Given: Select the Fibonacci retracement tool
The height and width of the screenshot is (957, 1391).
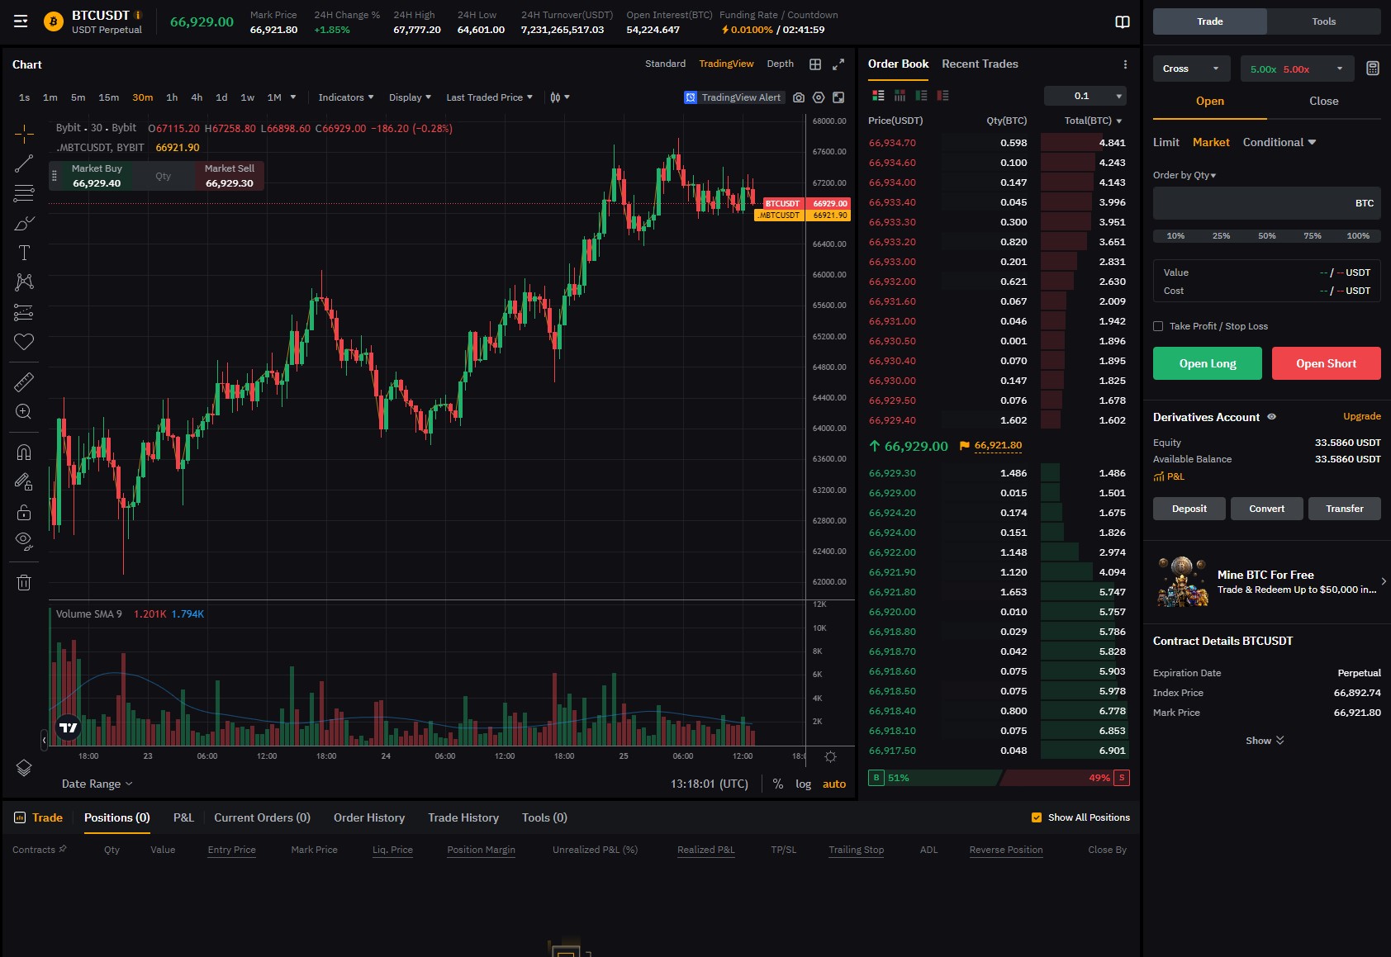Looking at the screenshot, I should pyautogui.click(x=24, y=193).
